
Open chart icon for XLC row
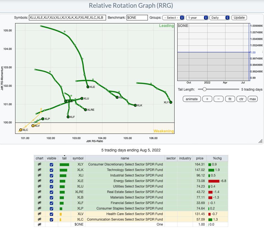(x=39, y=219)
